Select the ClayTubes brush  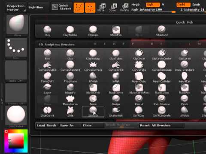click(x=116, y=54)
